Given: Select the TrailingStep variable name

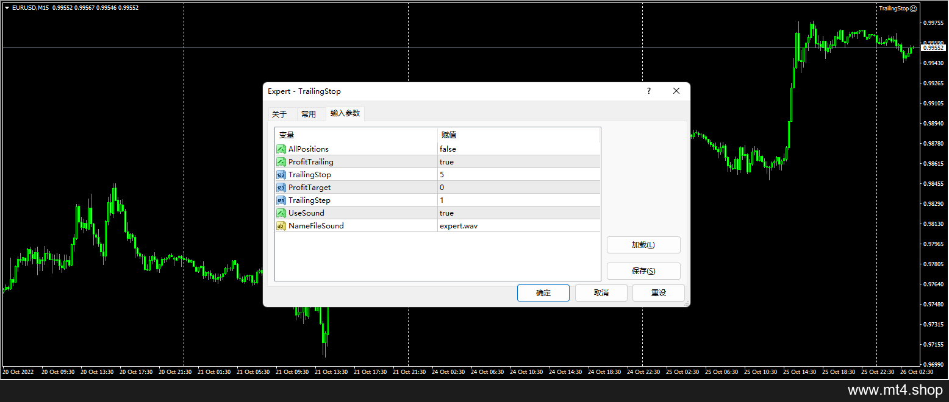Looking at the screenshot, I should [310, 200].
